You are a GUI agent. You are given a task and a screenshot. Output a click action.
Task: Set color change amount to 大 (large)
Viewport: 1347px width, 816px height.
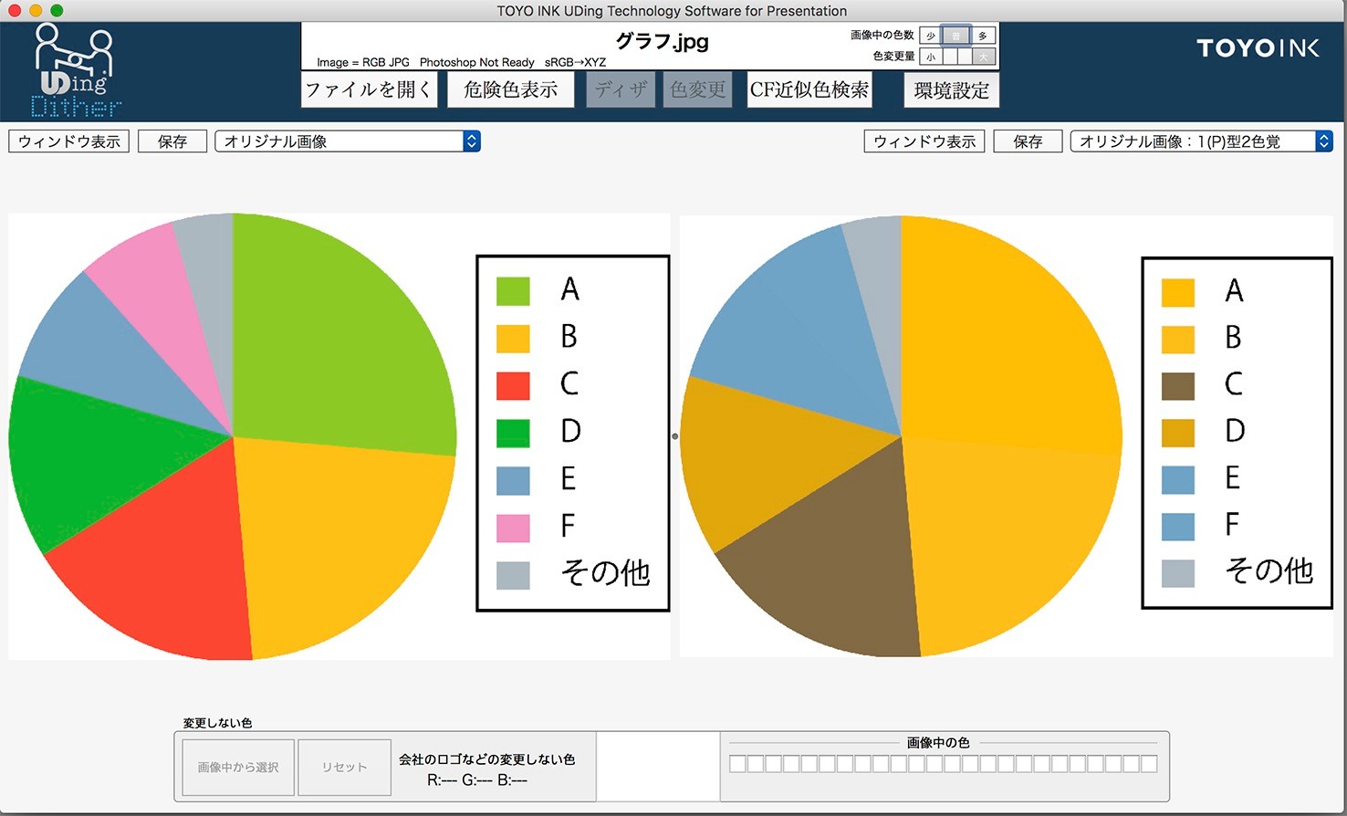click(x=983, y=57)
